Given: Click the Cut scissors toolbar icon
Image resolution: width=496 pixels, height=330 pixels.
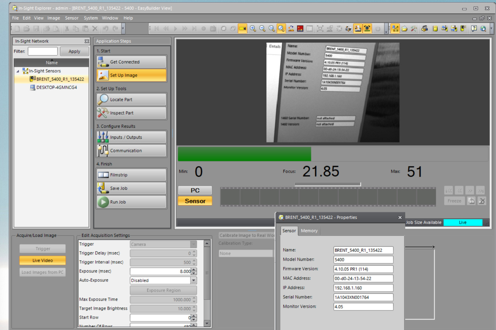Looking at the screenshot, I should click(67, 29).
